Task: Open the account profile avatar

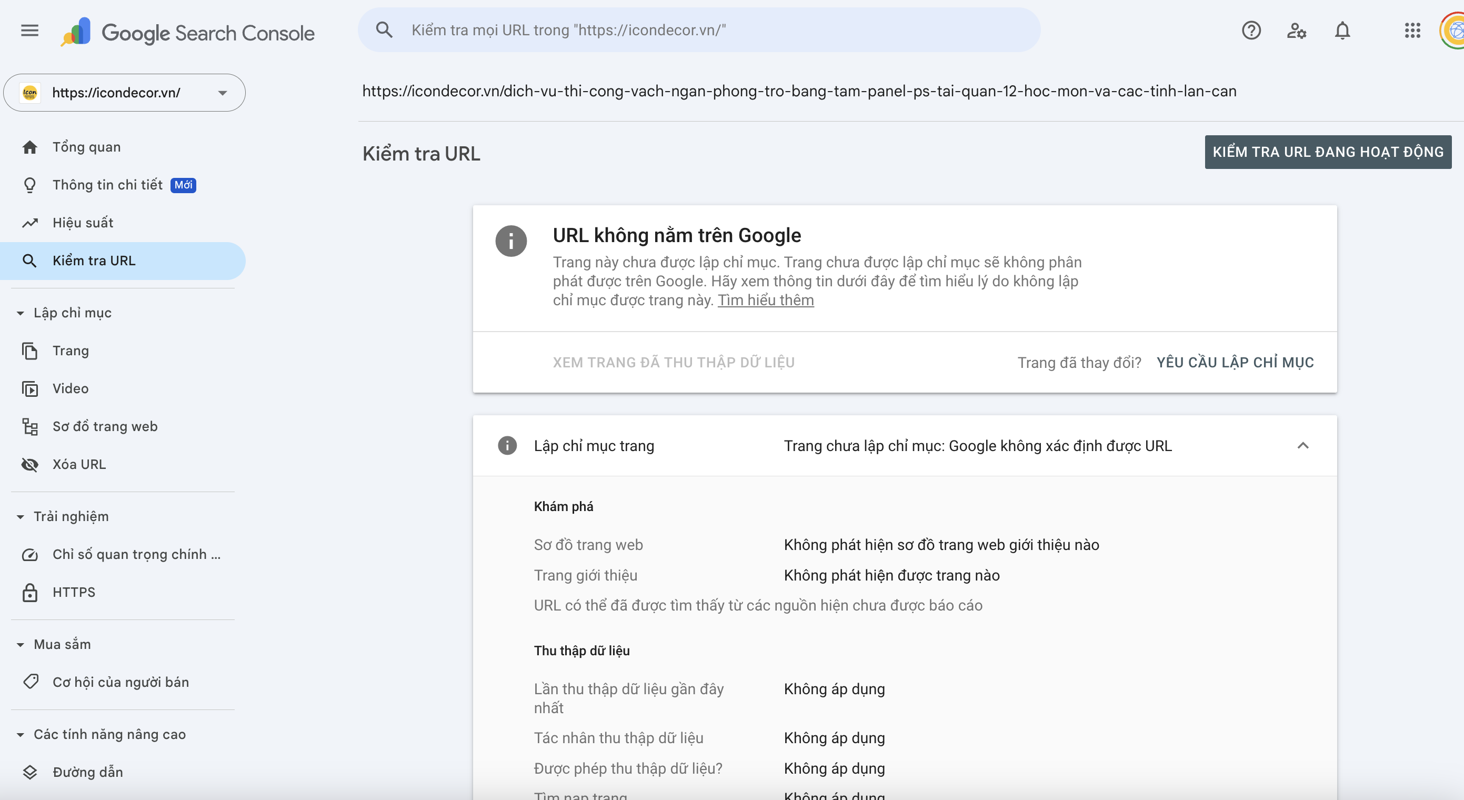Action: pyautogui.click(x=1453, y=30)
